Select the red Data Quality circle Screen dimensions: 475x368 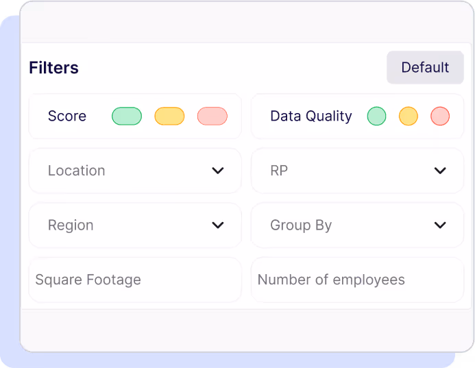tap(440, 116)
